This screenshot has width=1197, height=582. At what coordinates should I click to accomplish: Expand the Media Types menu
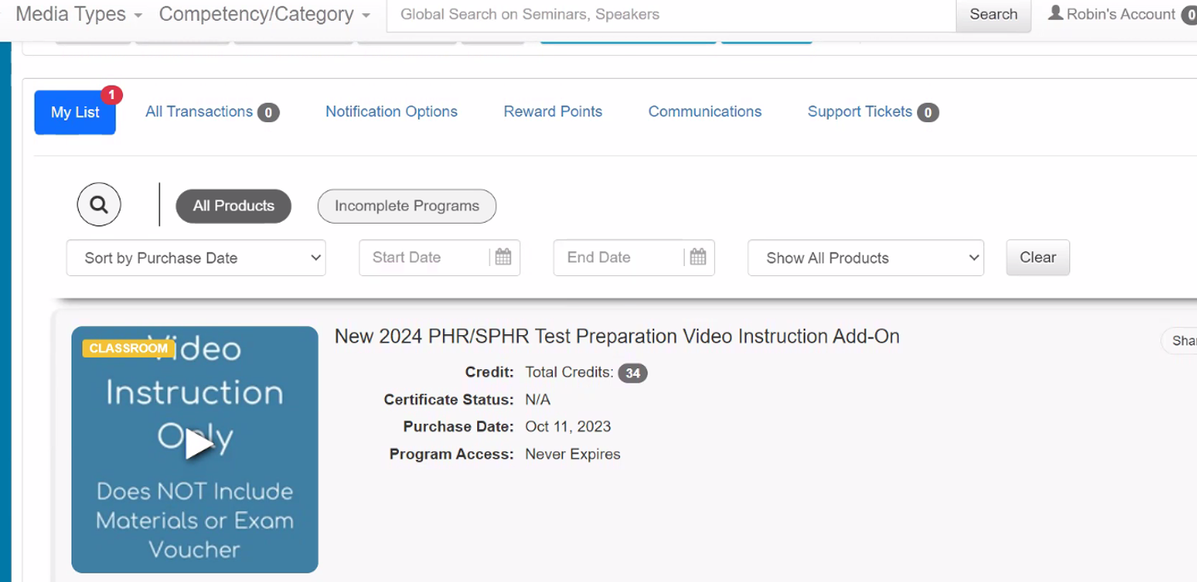point(79,14)
